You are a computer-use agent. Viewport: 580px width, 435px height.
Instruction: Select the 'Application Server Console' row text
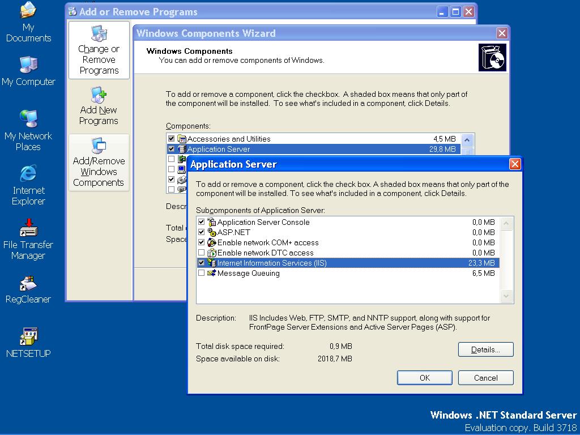coord(263,222)
